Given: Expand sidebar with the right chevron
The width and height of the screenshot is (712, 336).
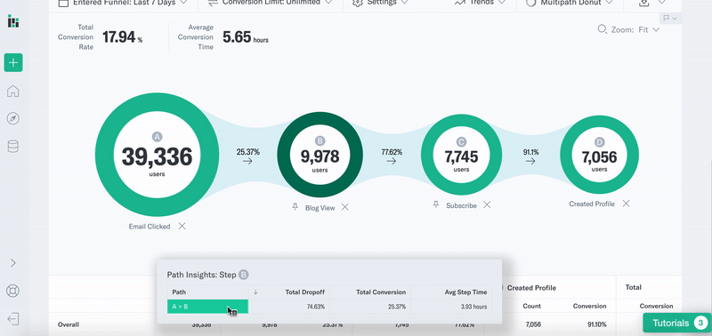Looking at the screenshot, I should click(12, 263).
